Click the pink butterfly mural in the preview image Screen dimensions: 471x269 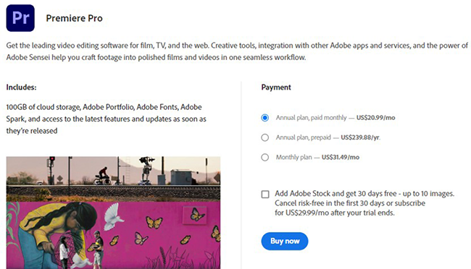[x=113, y=236]
